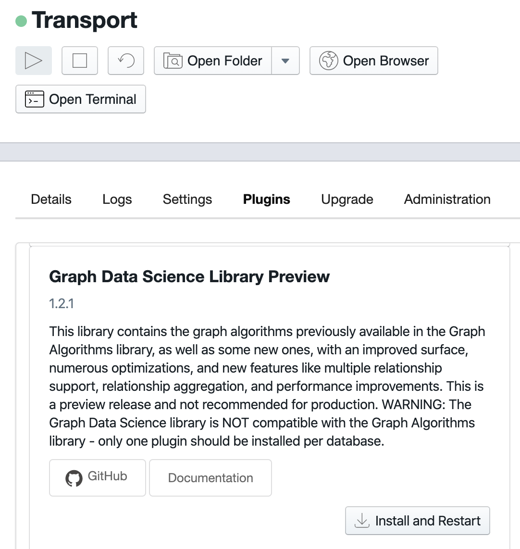Click the globe icon in Open Browser
Screen dimensions: 520x549
329,61
